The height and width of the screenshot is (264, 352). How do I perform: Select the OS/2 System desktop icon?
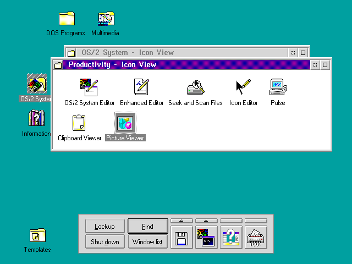(x=37, y=83)
